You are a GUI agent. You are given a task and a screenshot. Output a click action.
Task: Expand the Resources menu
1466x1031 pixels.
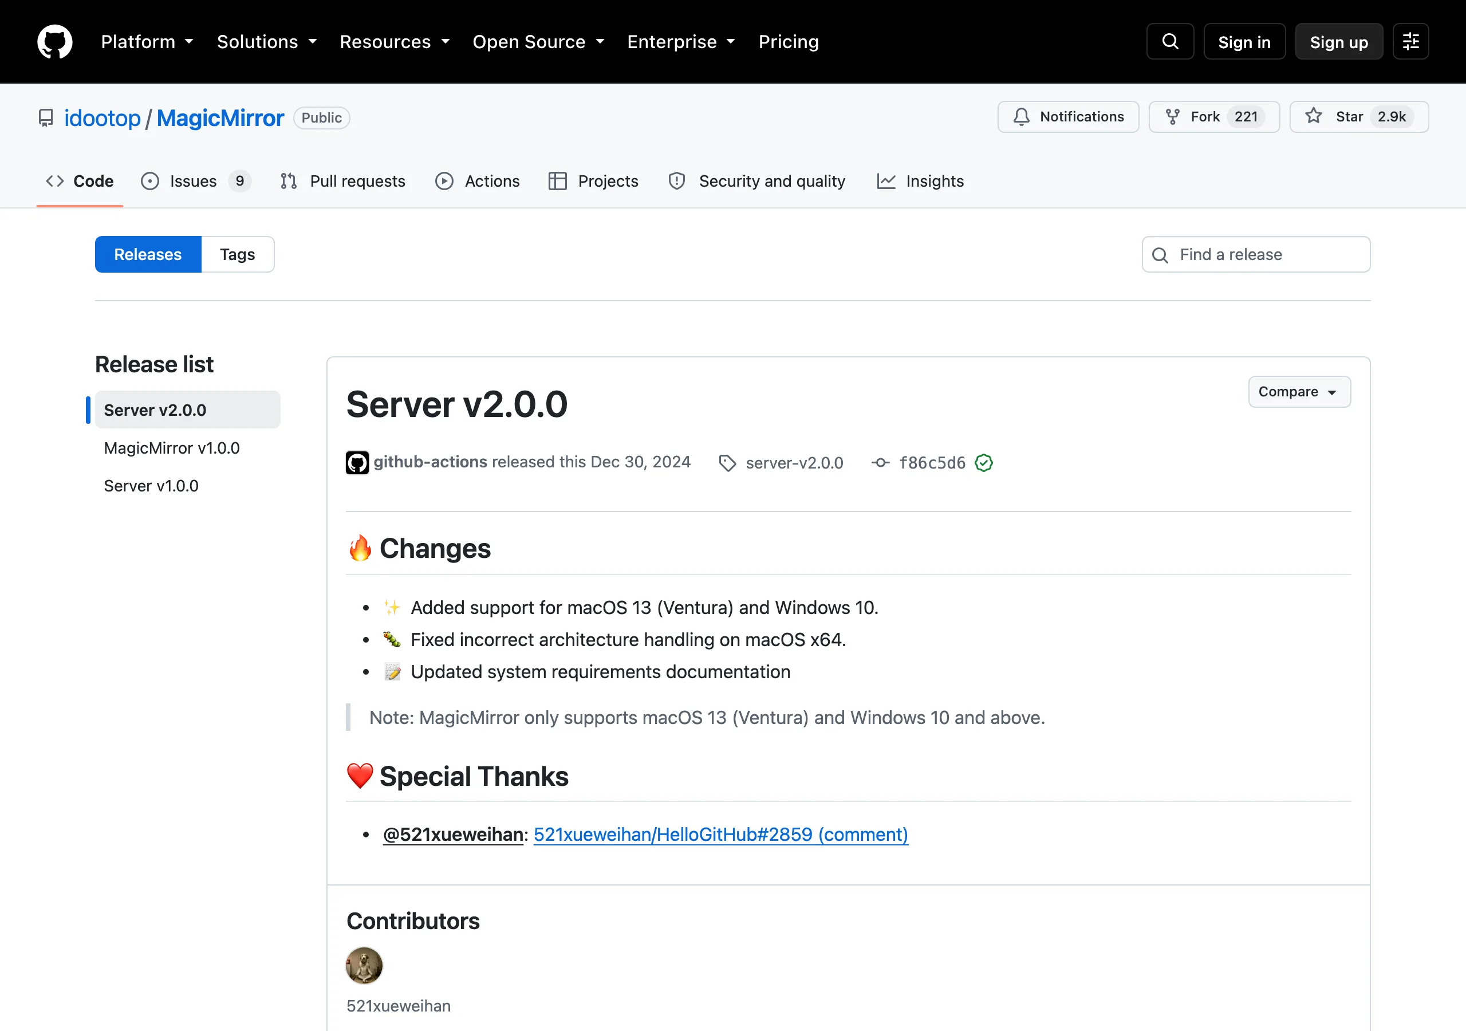pos(395,41)
